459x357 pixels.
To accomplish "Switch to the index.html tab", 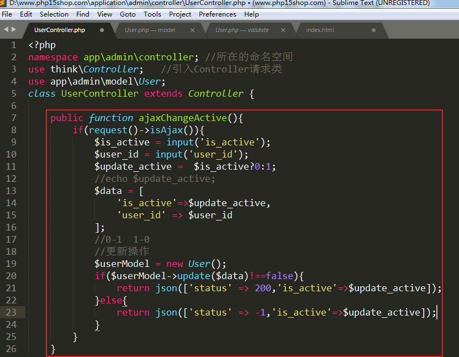I will pyautogui.click(x=320, y=30).
